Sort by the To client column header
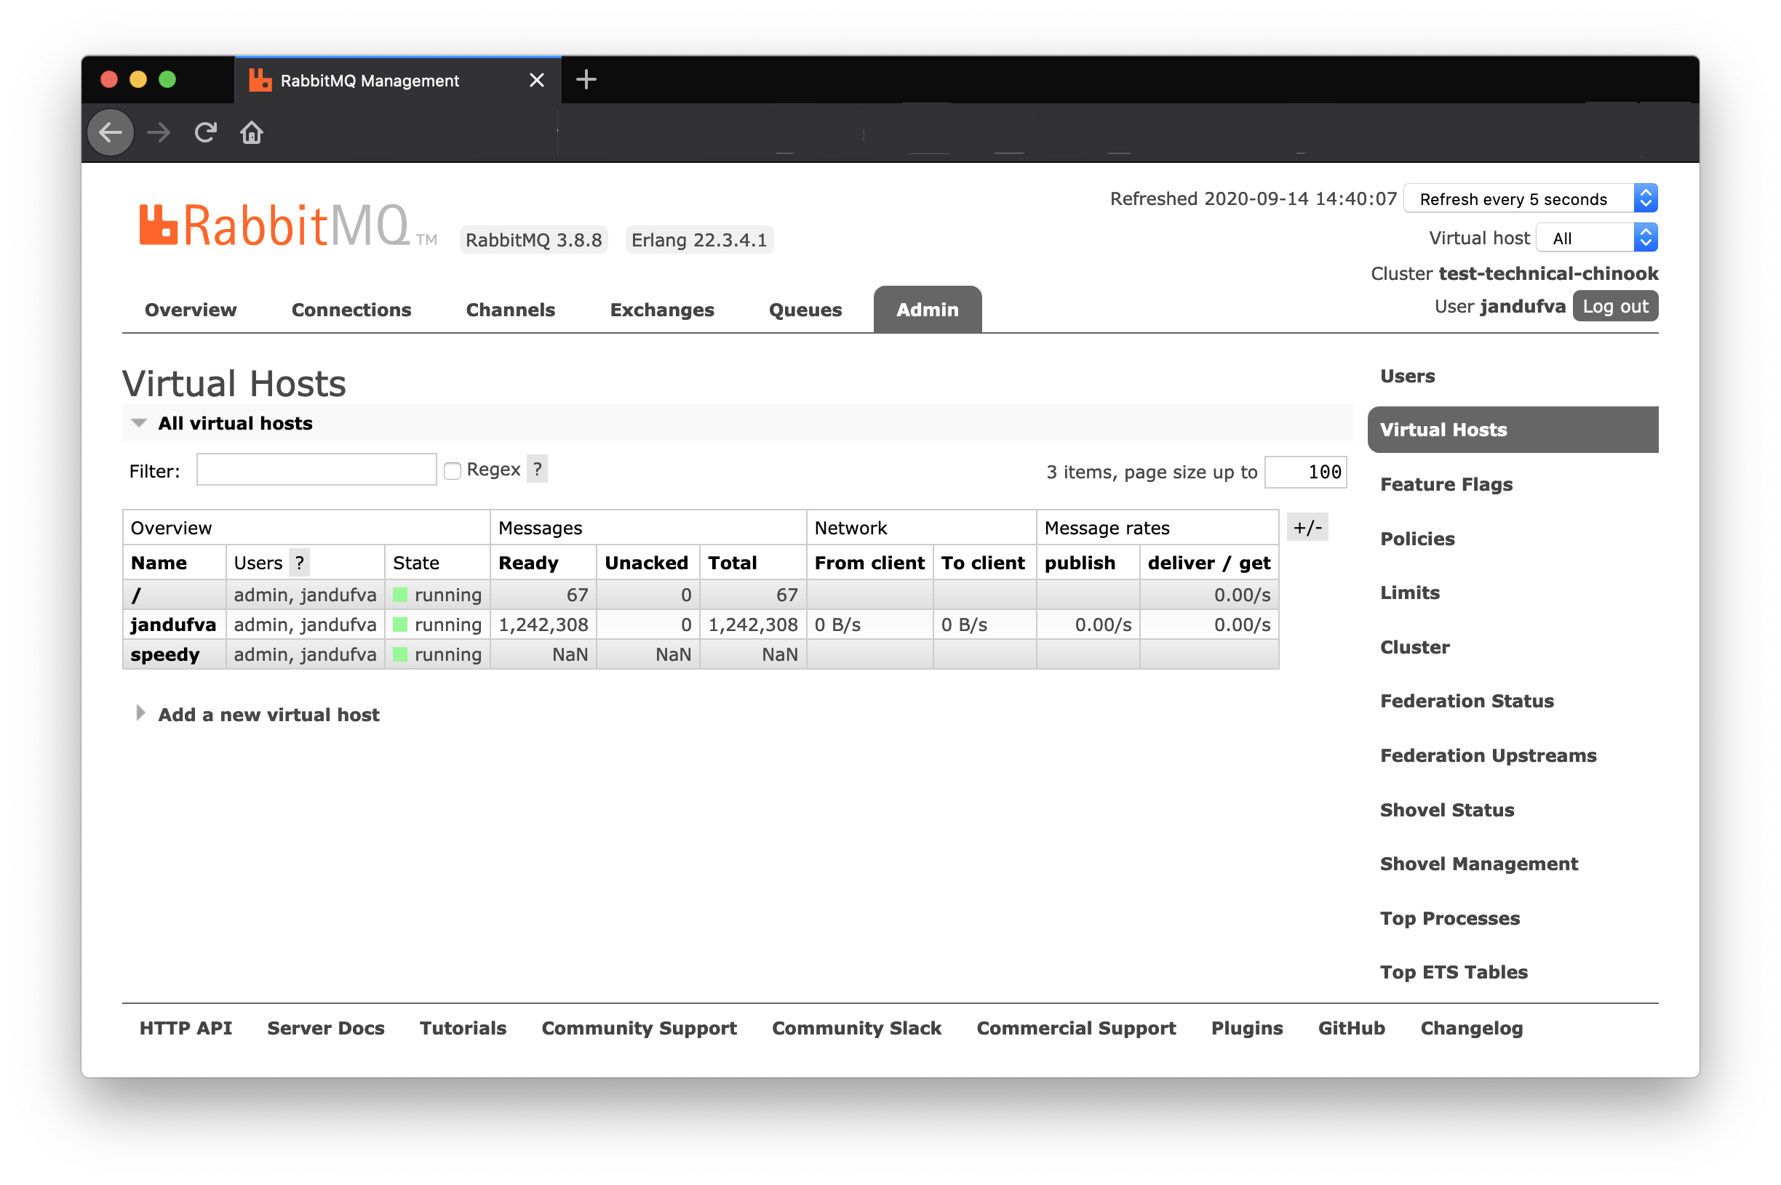The width and height of the screenshot is (1781, 1185). tap(982, 562)
